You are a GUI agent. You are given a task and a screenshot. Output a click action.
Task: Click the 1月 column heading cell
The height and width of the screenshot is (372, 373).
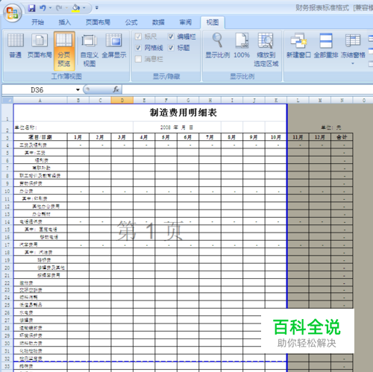(78, 137)
